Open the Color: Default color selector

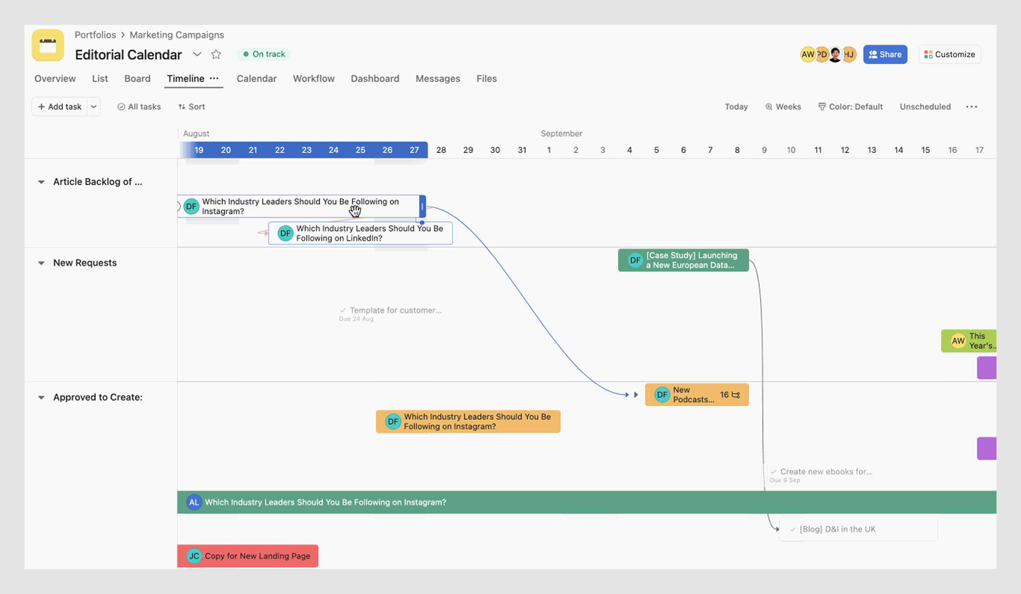[850, 107]
